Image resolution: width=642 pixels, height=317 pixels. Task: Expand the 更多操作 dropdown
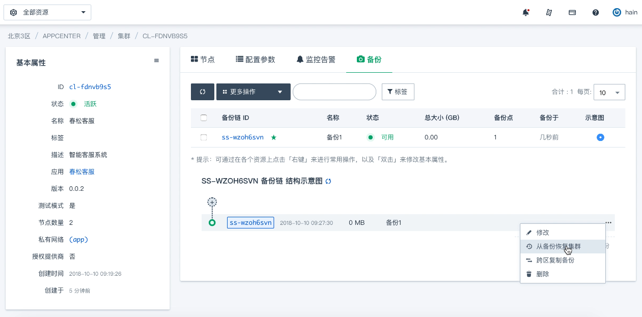254,92
